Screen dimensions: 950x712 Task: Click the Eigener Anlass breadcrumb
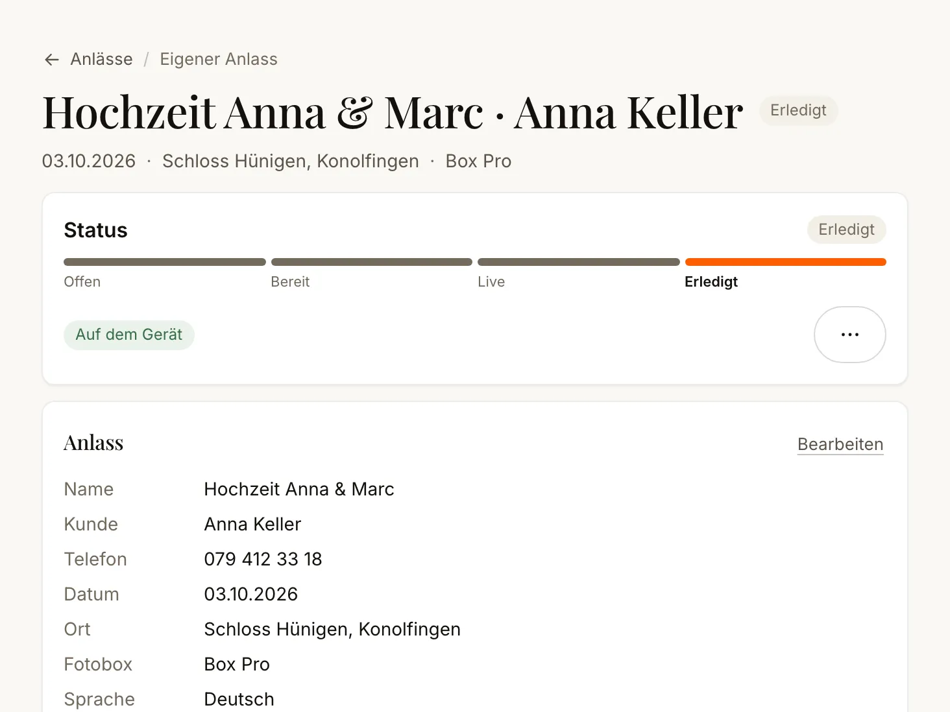click(x=219, y=59)
